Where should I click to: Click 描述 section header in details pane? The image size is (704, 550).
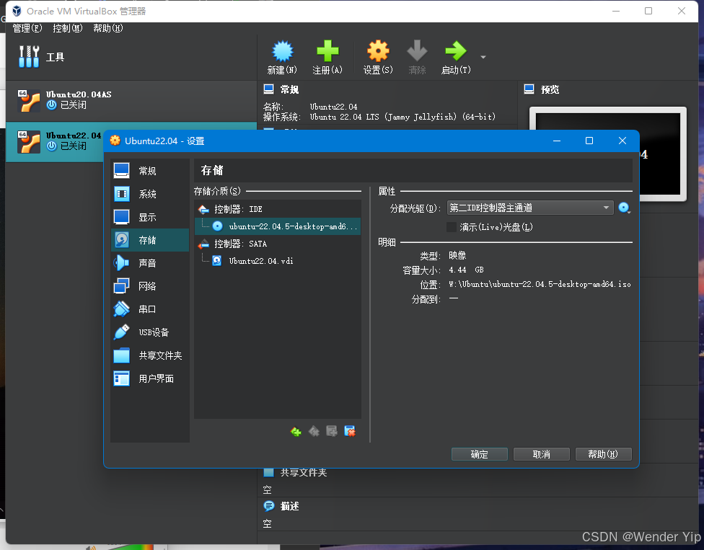(x=289, y=507)
